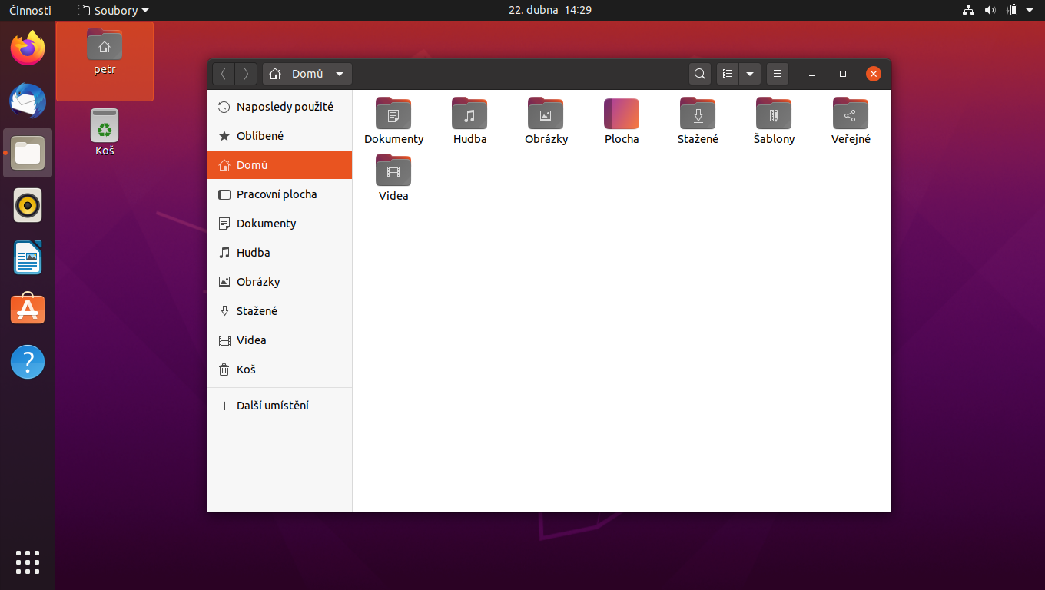Click the 'Dokumenty' folder name label

click(393, 139)
